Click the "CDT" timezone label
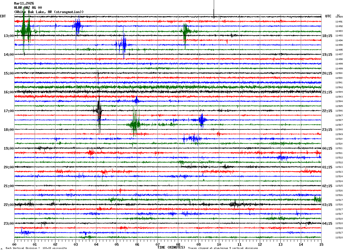This screenshot has height=252, width=344. (x=3, y=16)
